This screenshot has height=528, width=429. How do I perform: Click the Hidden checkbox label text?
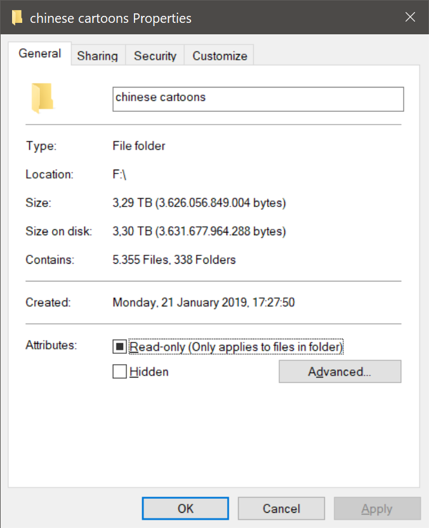coord(149,372)
